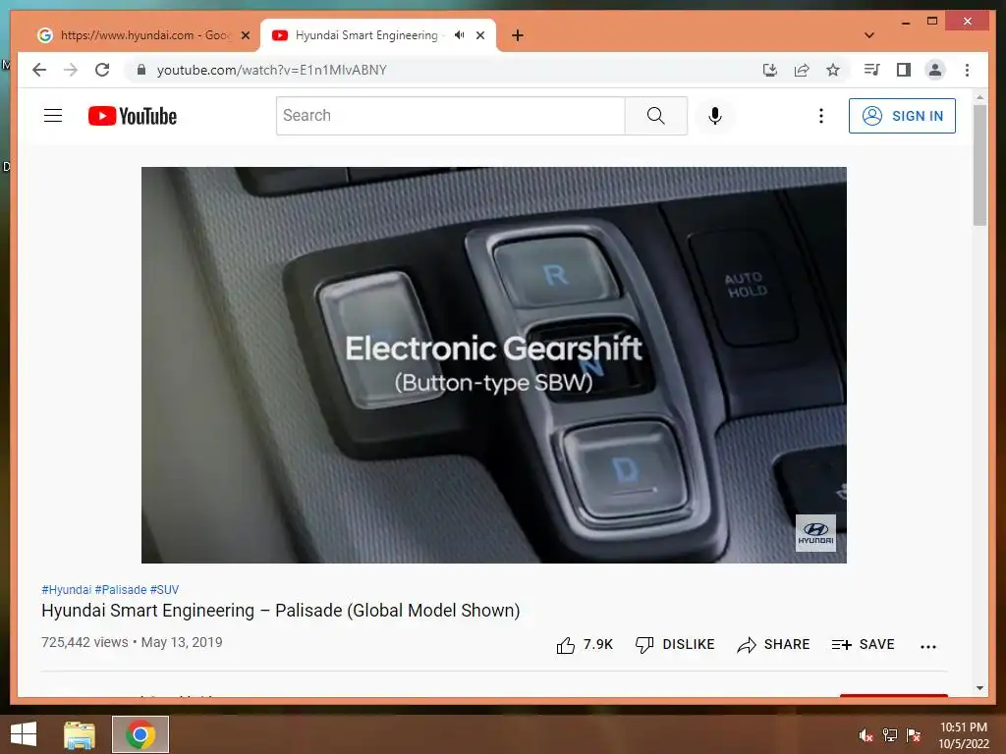Image resolution: width=1006 pixels, height=754 pixels.
Task: Close the hyundai.com Google tab
Action: tap(245, 35)
